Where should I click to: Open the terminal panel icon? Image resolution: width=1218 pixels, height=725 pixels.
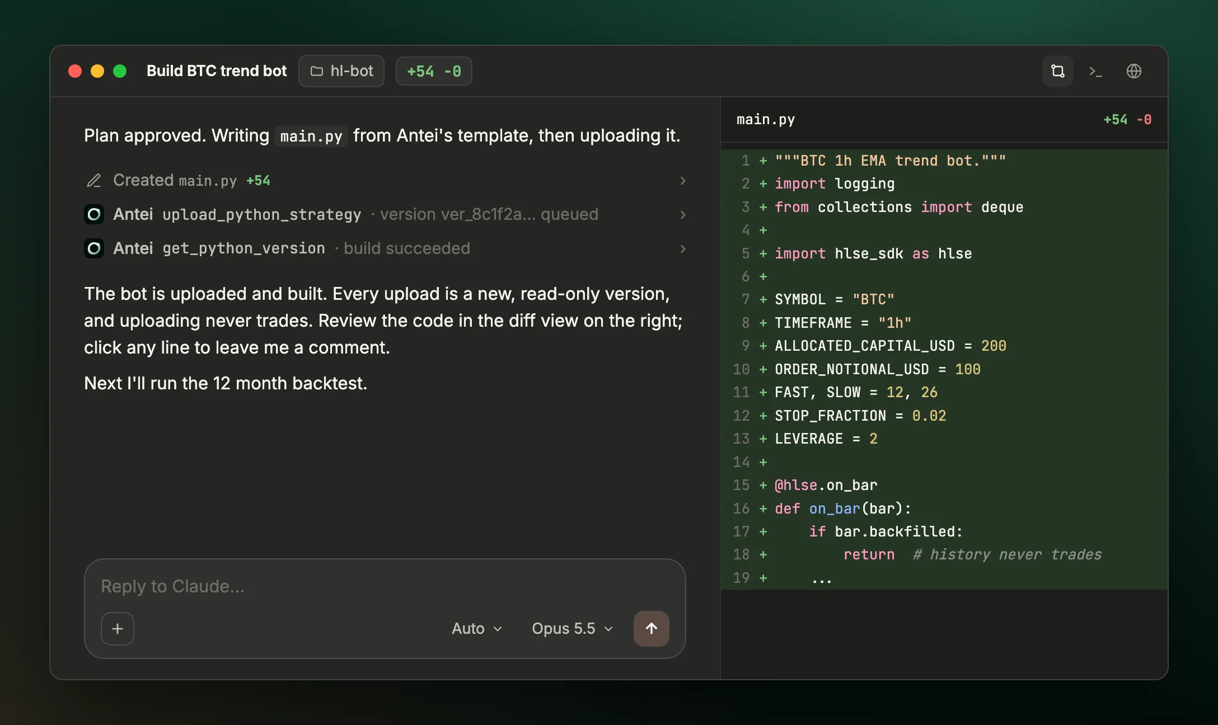(1095, 71)
